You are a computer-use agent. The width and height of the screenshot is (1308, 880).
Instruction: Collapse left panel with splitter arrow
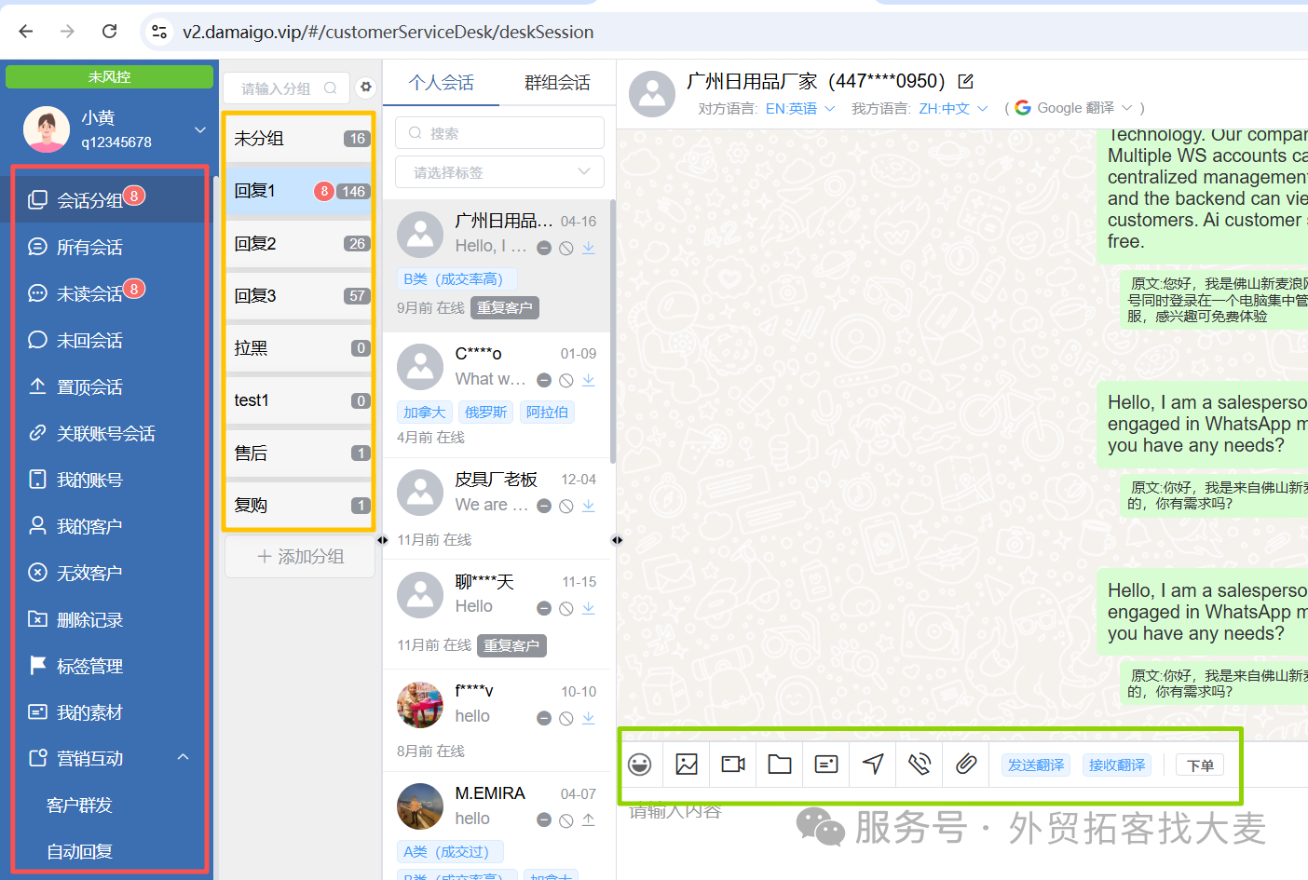[x=383, y=540]
